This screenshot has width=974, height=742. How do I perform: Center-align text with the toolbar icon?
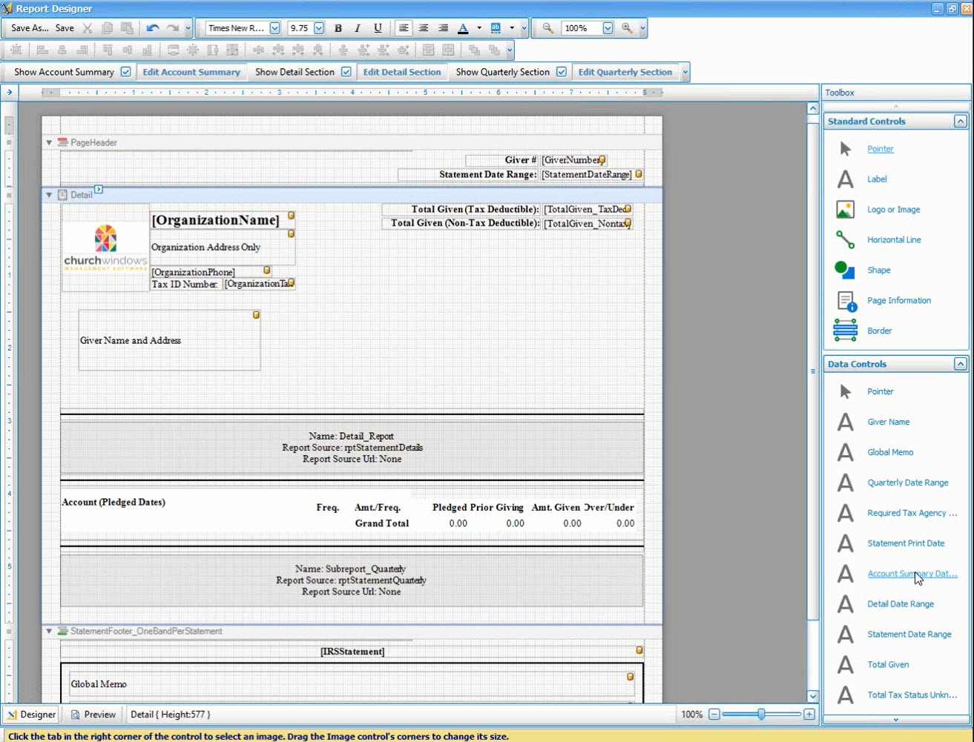pos(424,28)
